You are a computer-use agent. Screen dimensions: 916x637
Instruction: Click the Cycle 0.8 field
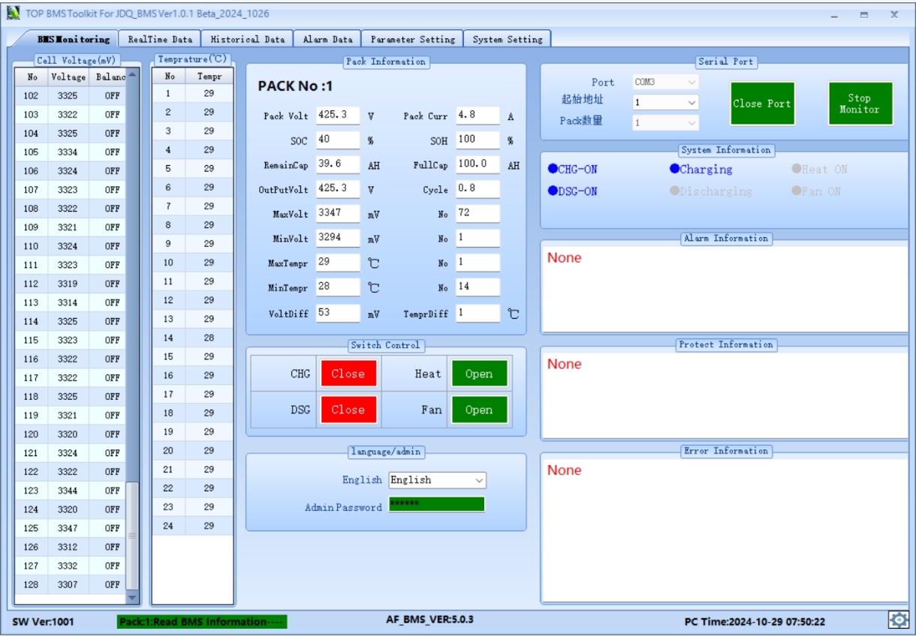point(478,189)
